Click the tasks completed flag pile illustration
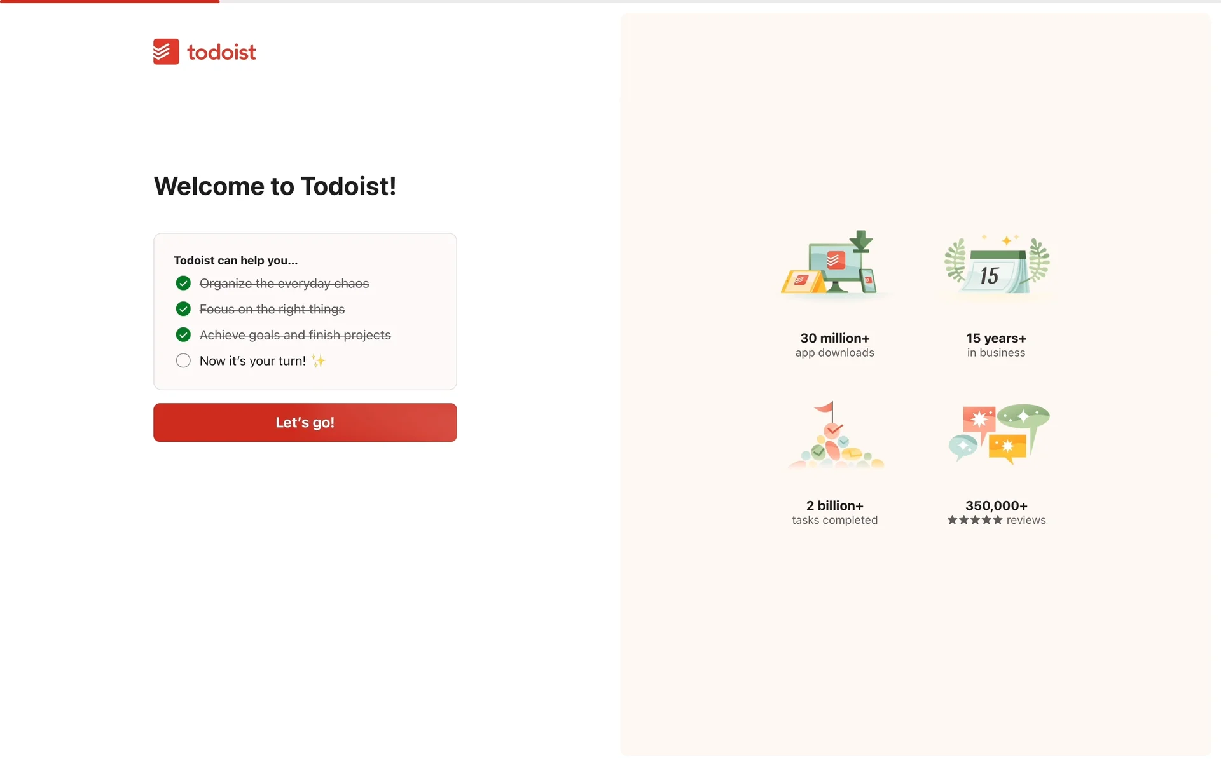1221x766 pixels. pos(835,435)
